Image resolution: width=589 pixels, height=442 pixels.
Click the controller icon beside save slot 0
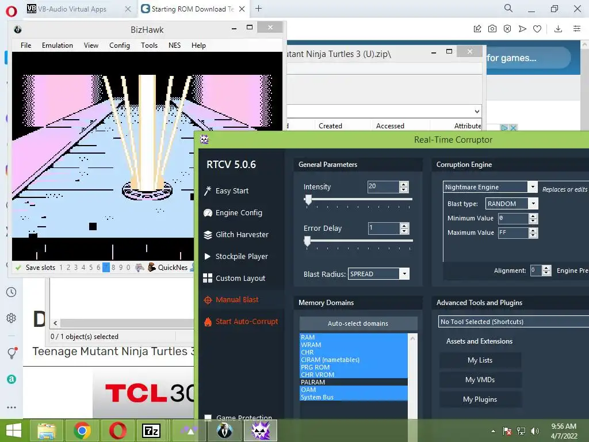140,268
